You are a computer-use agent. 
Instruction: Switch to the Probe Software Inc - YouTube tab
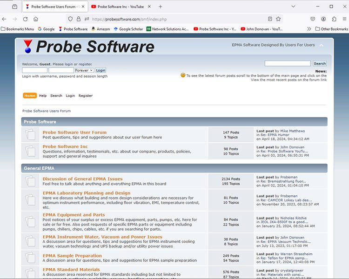point(121,7)
